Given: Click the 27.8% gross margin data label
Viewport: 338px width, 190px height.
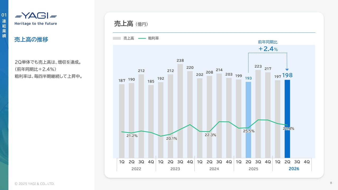Looking at the screenshot, I should (288, 129).
